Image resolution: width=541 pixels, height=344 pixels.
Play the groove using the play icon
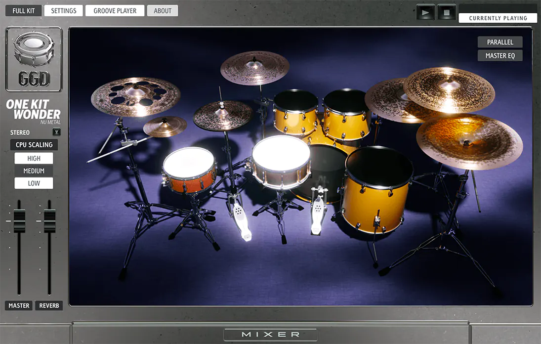pyautogui.click(x=425, y=12)
